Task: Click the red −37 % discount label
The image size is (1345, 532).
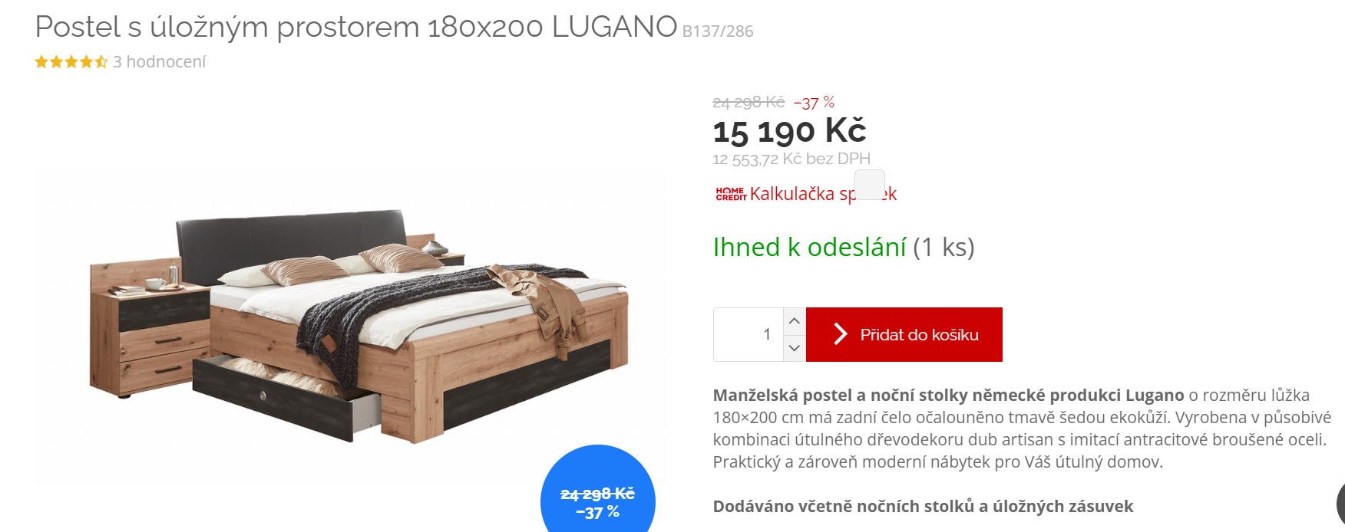Action: (814, 103)
